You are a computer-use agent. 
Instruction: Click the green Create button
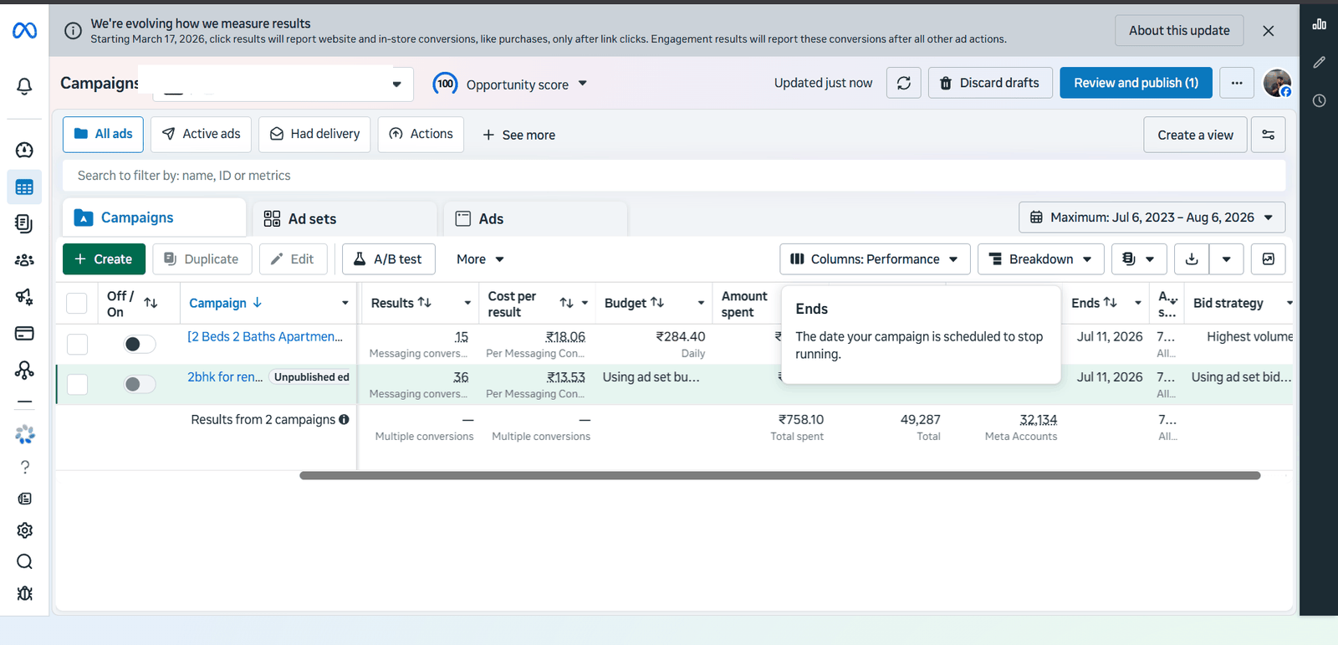click(x=104, y=259)
